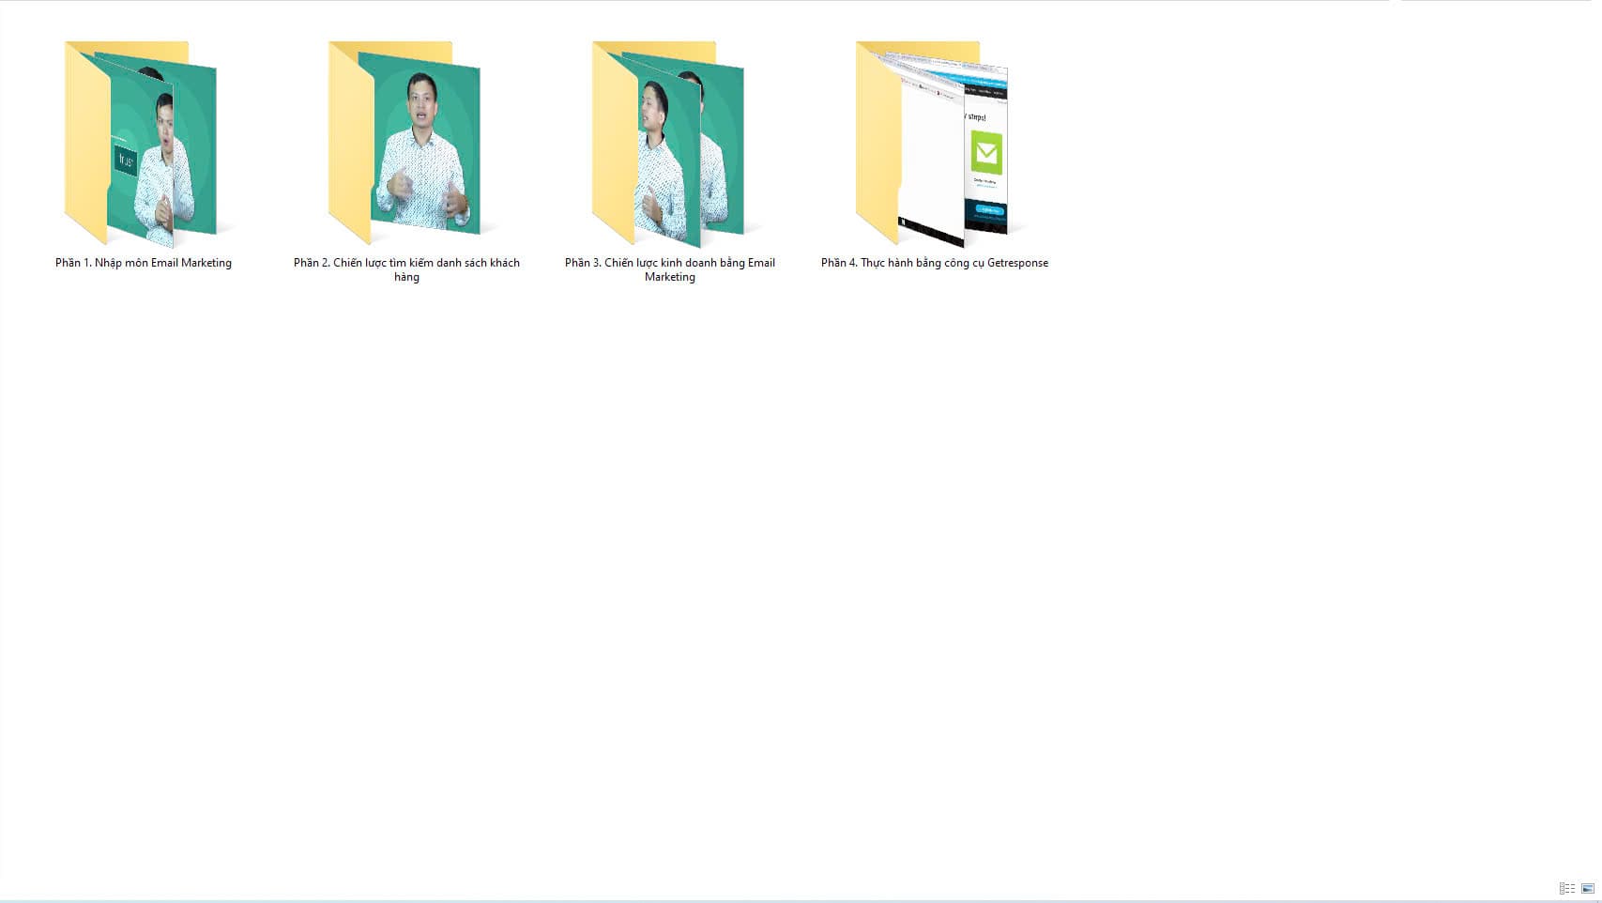Click the label "Phần 1. Nhập môn Email Marketing"
The image size is (1602, 903).
[144, 263]
